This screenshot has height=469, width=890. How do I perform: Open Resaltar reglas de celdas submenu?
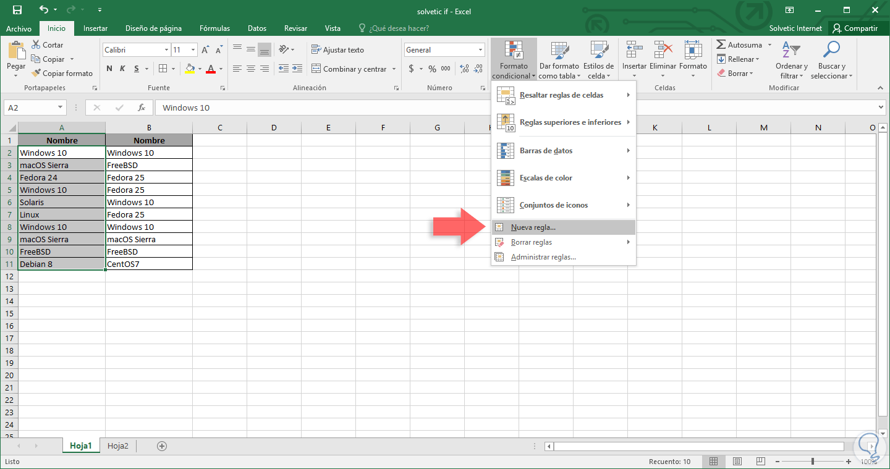563,95
